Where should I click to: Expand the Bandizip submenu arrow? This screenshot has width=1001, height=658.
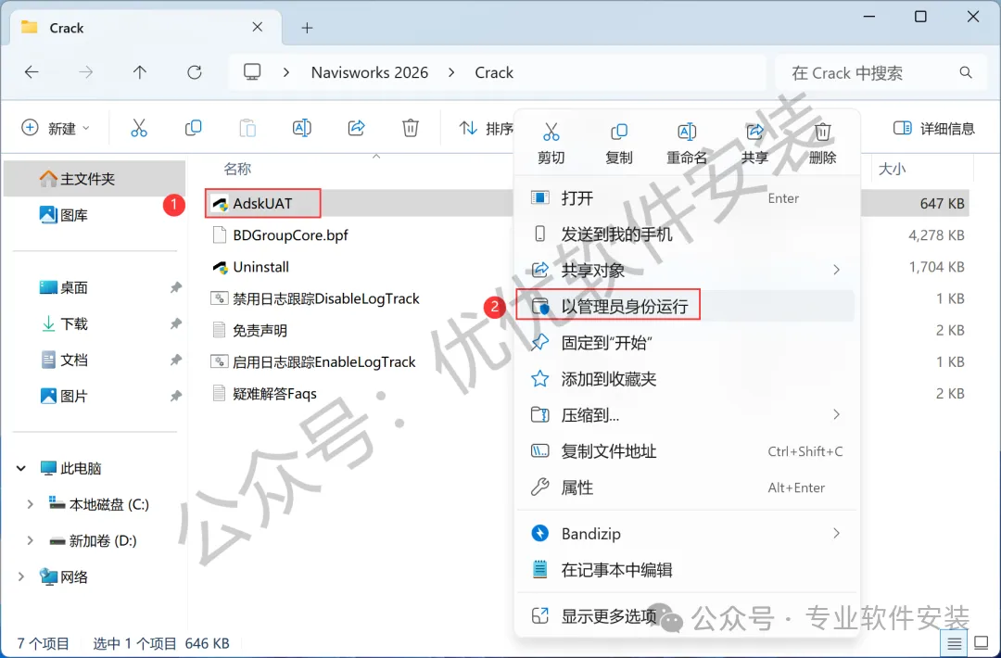coord(836,533)
